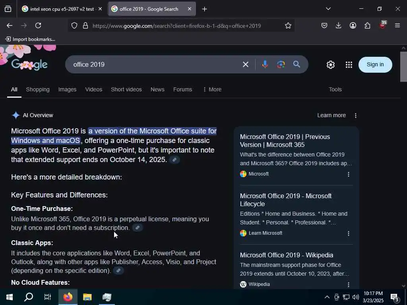Open AI Overview three-dot options
The height and width of the screenshot is (305, 407).
click(356, 116)
